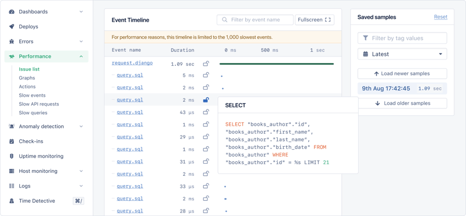466x216 pixels.
Task: Click the funnel icon in tag filter
Action: (366, 38)
